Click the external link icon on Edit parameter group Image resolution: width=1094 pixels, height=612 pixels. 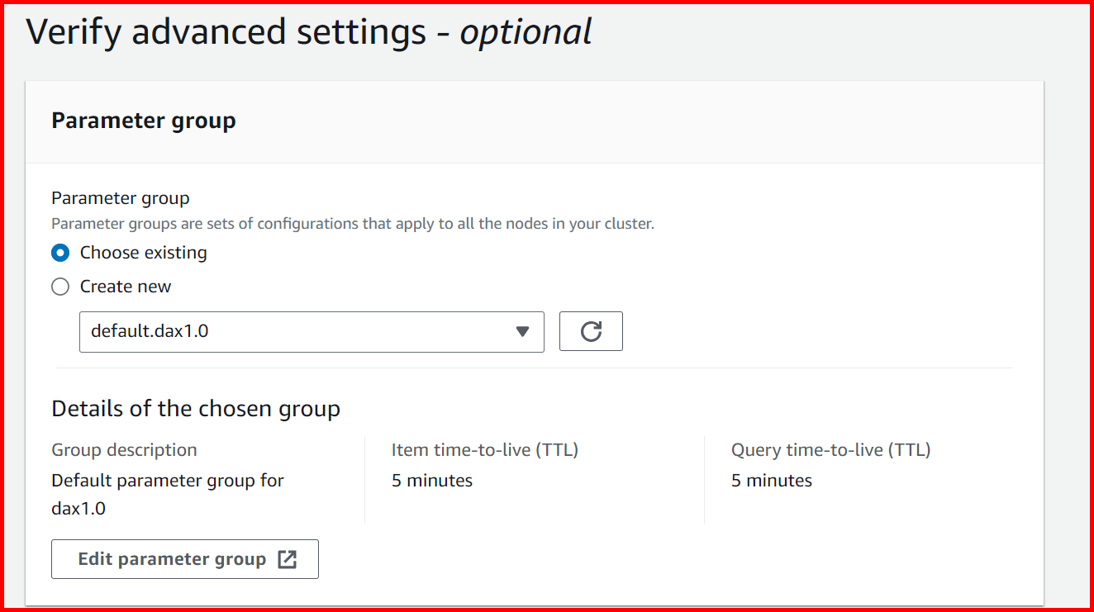pos(287,559)
